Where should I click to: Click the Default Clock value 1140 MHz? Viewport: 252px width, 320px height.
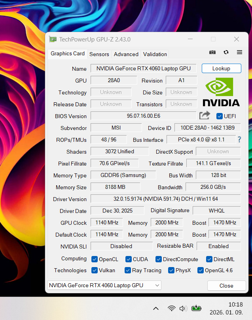coord(107,234)
